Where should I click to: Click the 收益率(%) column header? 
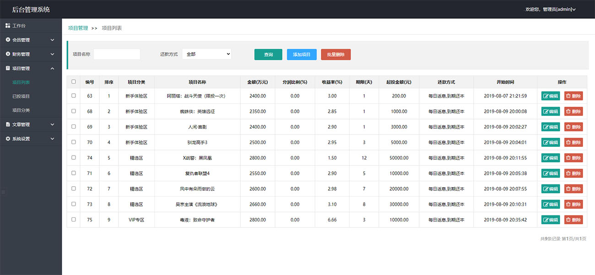[332, 82]
